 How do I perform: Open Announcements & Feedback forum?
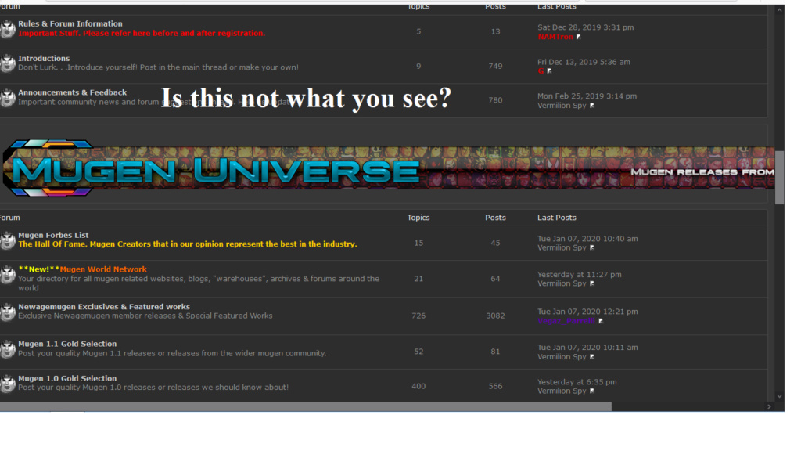pyautogui.click(x=73, y=92)
